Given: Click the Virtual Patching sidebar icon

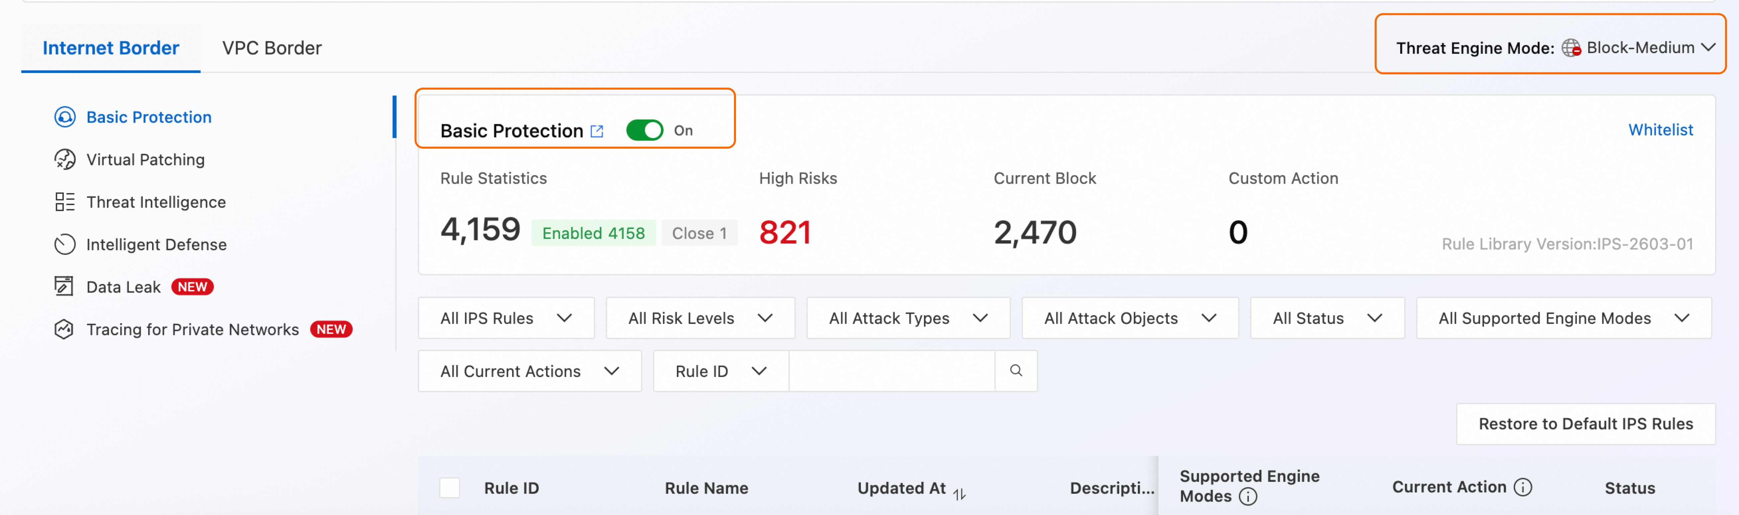Looking at the screenshot, I should point(65,160).
